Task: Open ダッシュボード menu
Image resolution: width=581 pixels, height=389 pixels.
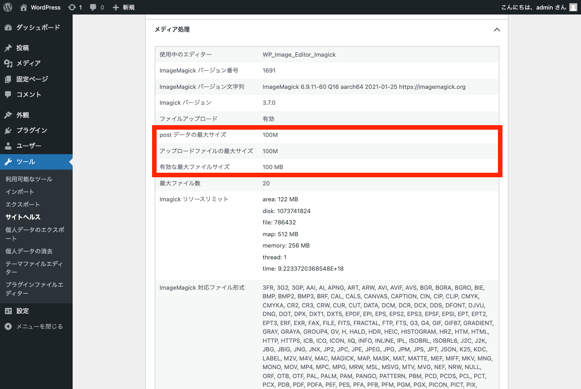Action: [x=36, y=27]
